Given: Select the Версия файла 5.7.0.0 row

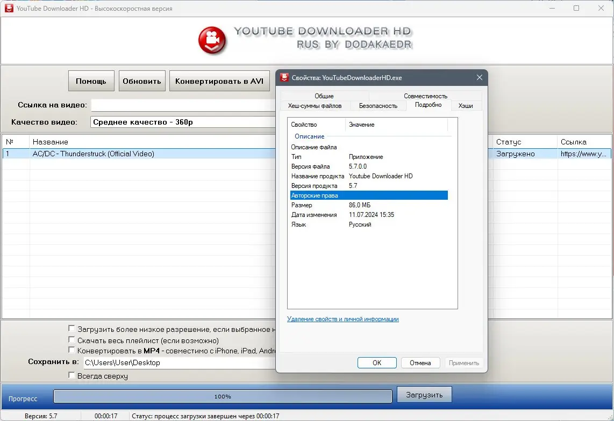Looking at the screenshot, I should coord(369,166).
